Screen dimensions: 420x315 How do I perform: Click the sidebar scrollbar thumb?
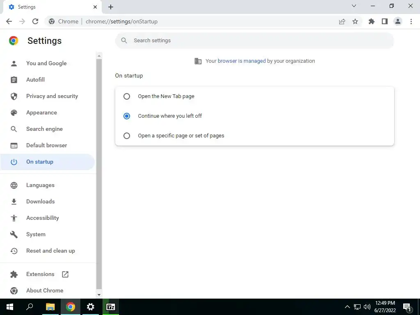[x=99, y=173]
